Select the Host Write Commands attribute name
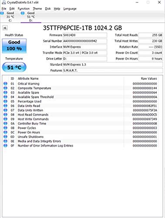 pos(33,119)
